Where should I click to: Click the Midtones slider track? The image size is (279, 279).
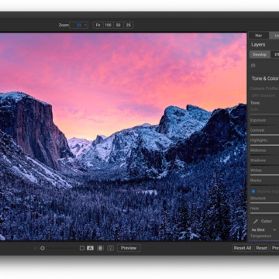point(264,155)
